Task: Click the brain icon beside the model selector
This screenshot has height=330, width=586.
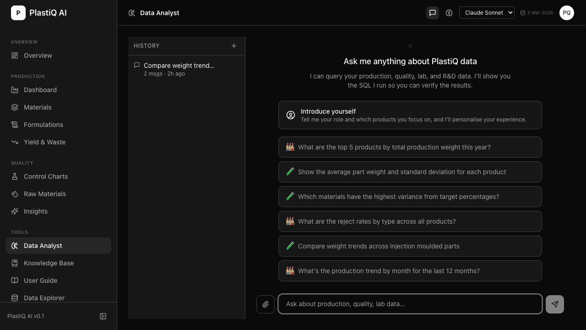Action: point(449,13)
